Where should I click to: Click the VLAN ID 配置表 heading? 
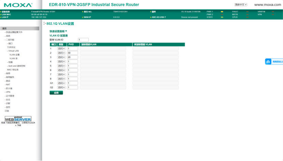59,36
